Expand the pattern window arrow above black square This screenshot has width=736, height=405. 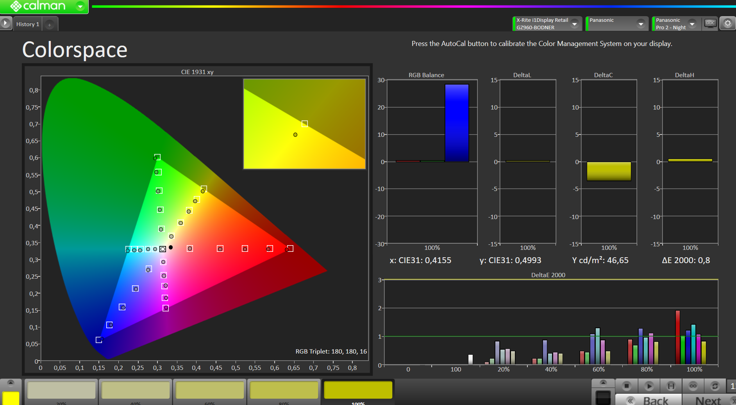[603, 383]
